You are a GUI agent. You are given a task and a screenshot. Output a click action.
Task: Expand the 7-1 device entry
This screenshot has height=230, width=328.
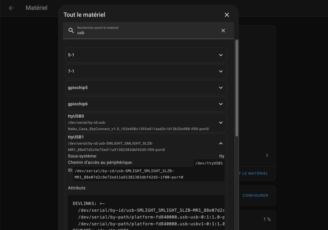[x=146, y=71]
